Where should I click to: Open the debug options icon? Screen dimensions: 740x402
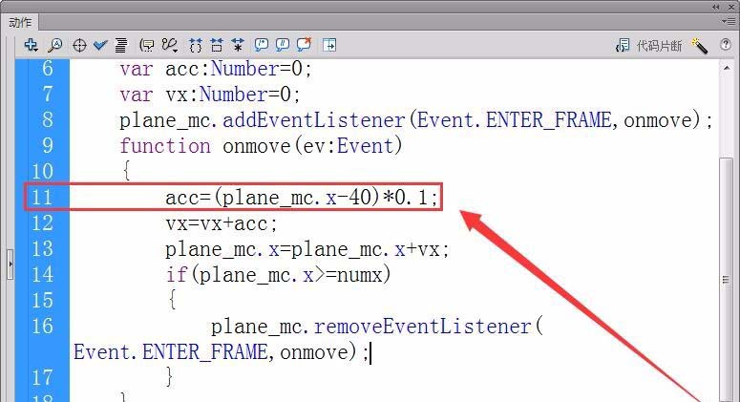169,45
